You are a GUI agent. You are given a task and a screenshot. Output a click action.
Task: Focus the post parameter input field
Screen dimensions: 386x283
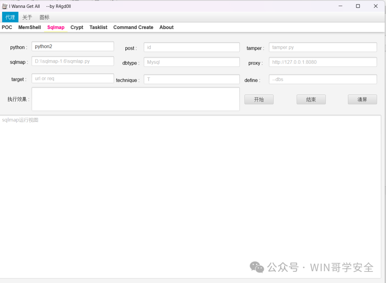[x=192, y=47]
